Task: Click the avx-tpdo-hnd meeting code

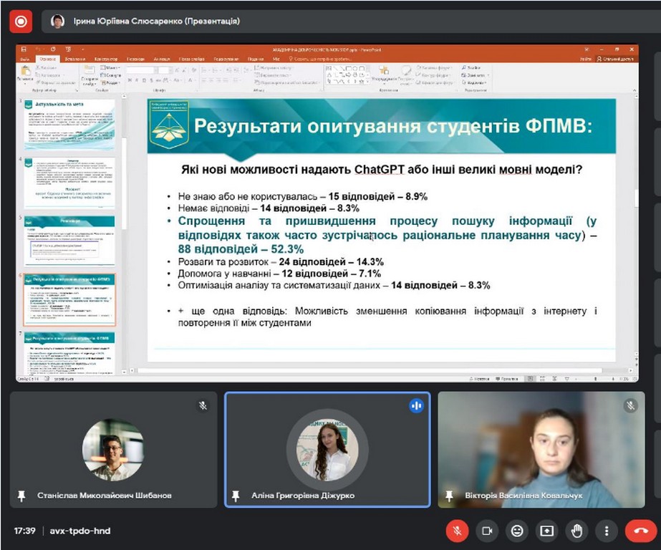Action: click(79, 531)
